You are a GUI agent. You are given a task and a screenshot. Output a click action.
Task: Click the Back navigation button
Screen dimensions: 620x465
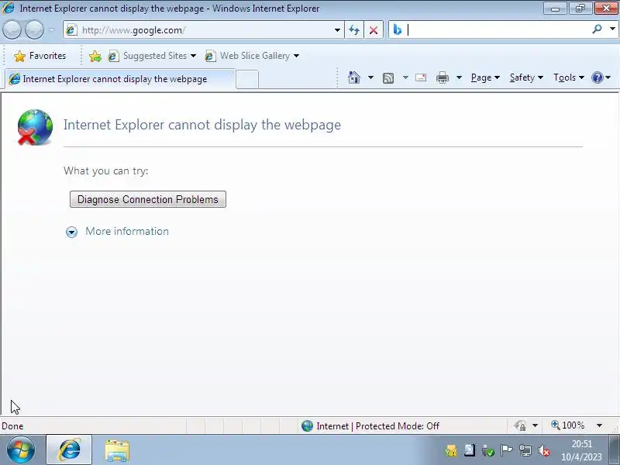(12, 29)
